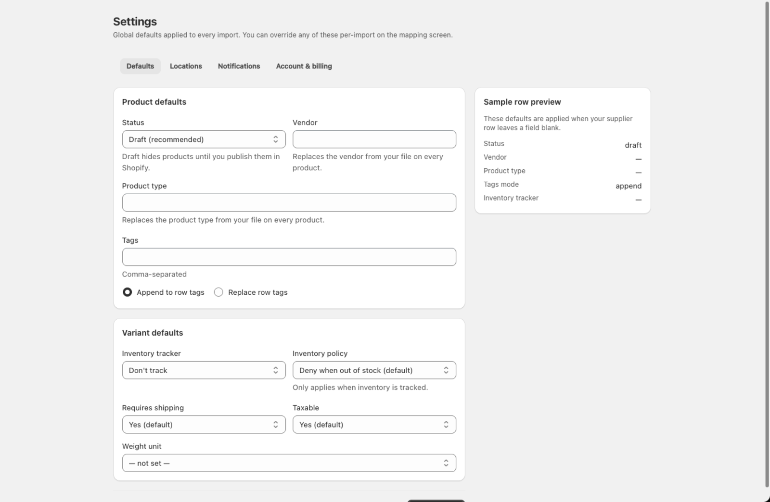Select Replace row tags radio
This screenshot has height=502, width=770.
[218, 292]
